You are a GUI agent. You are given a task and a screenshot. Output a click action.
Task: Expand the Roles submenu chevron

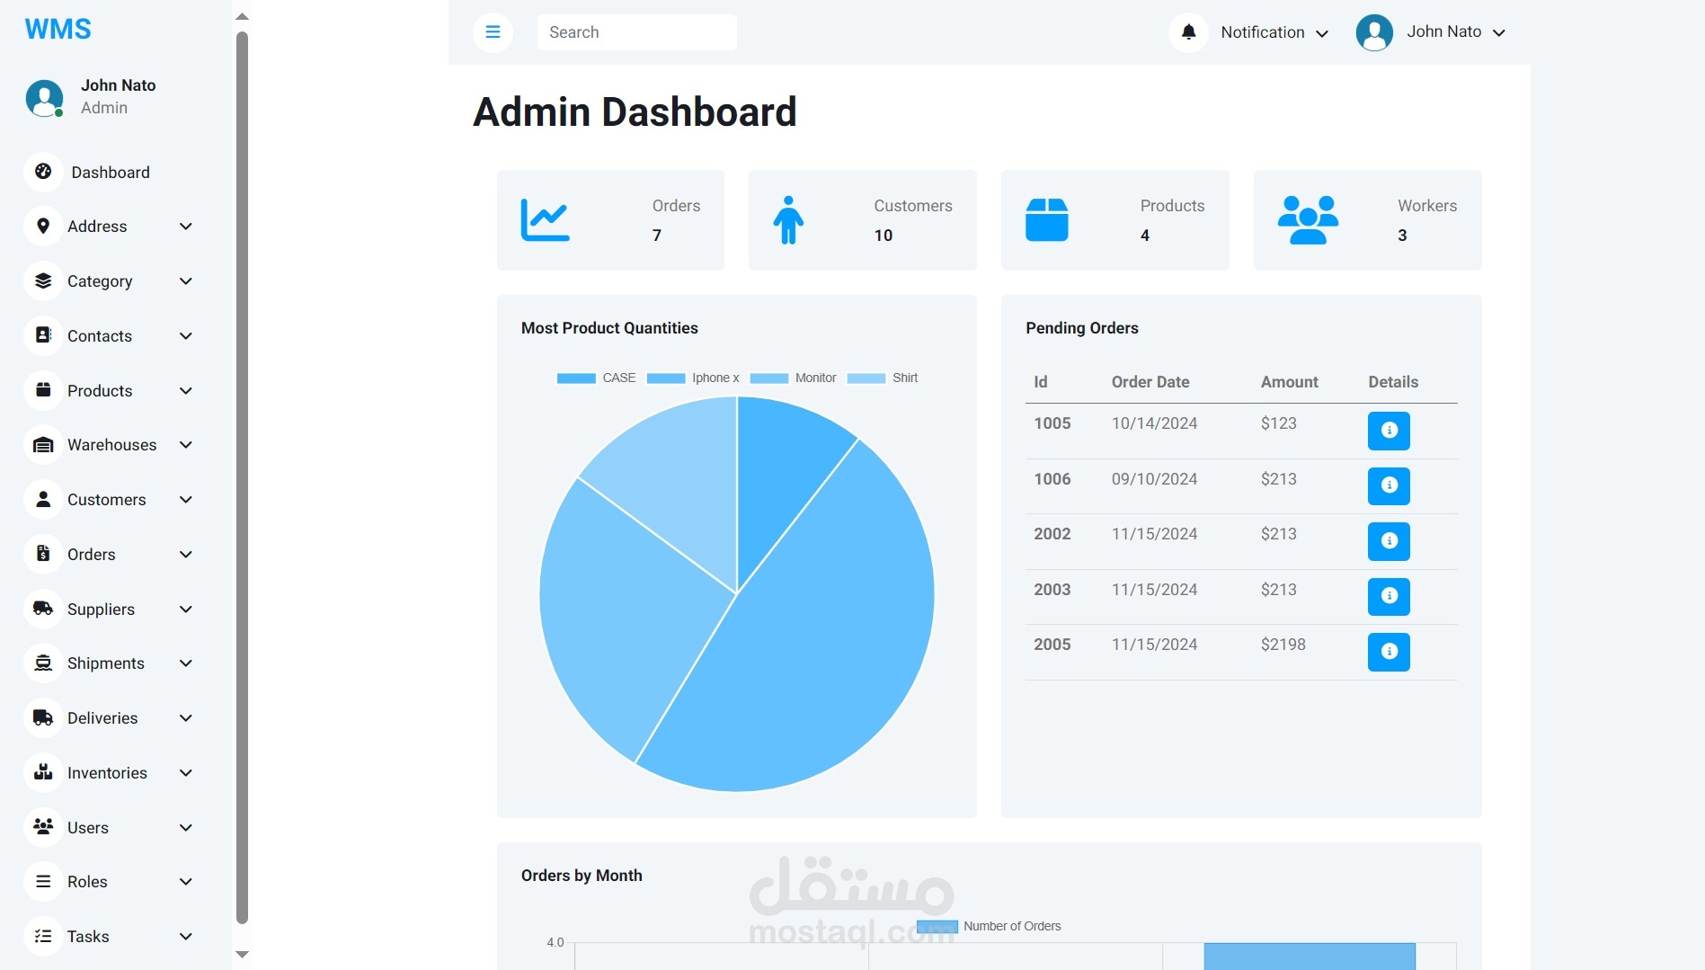coord(186,882)
